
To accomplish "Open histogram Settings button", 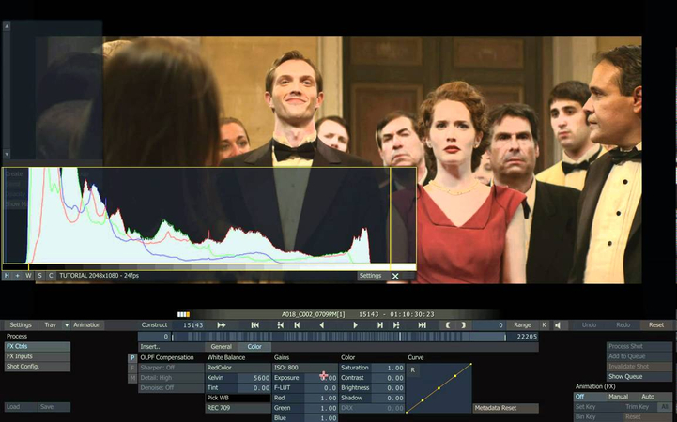I will point(371,276).
